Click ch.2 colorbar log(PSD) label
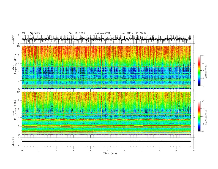 (206, 117)
